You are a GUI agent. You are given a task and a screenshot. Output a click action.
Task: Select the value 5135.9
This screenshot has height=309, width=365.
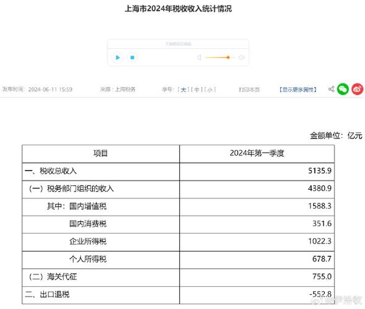[320, 171]
